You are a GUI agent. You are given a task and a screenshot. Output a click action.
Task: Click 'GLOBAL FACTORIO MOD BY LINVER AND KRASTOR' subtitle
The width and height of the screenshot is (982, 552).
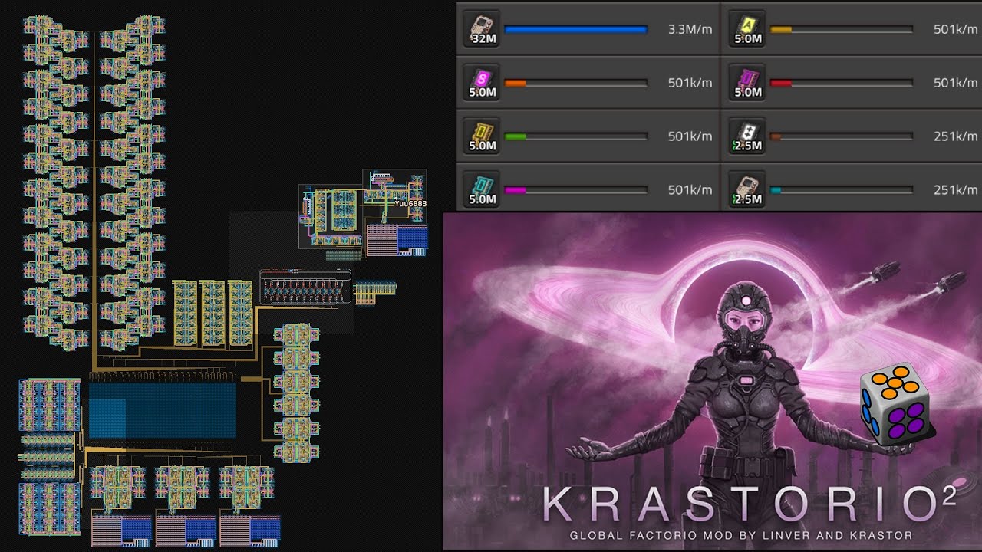pyautogui.click(x=741, y=536)
